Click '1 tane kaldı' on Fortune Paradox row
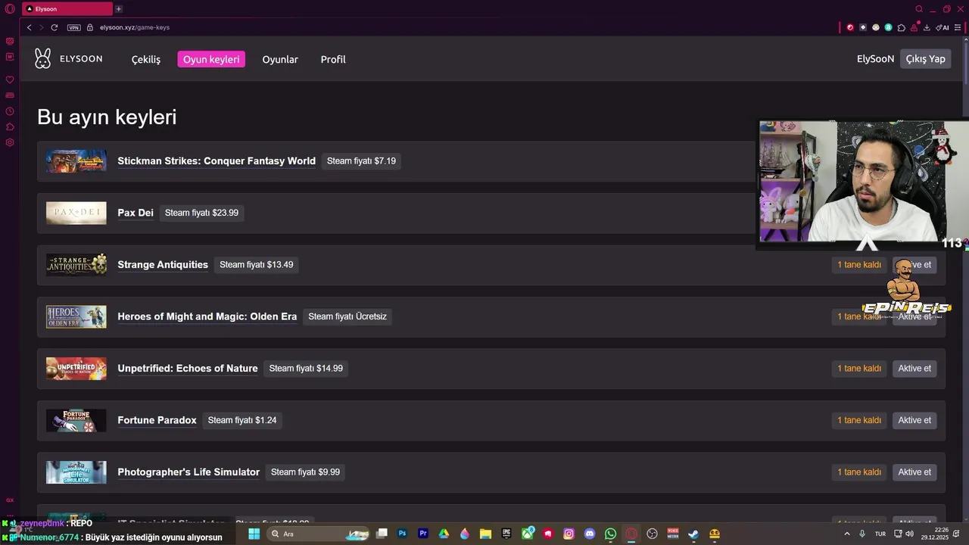969x545 pixels. pyautogui.click(x=859, y=420)
